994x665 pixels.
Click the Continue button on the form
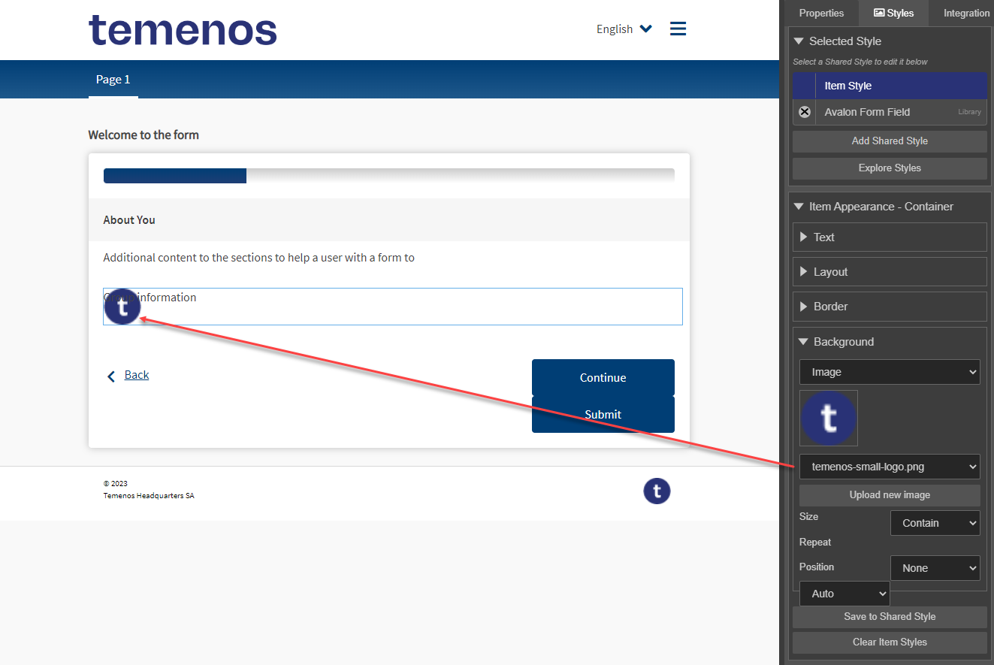pos(603,378)
